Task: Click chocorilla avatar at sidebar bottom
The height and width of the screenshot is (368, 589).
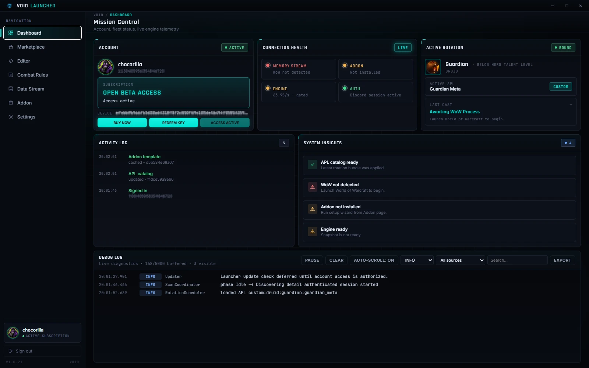Action: pos(13,333)
